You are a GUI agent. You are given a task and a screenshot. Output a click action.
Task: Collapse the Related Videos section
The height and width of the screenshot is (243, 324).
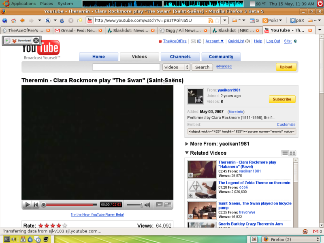pyautogui.click(x=187, y=153)
